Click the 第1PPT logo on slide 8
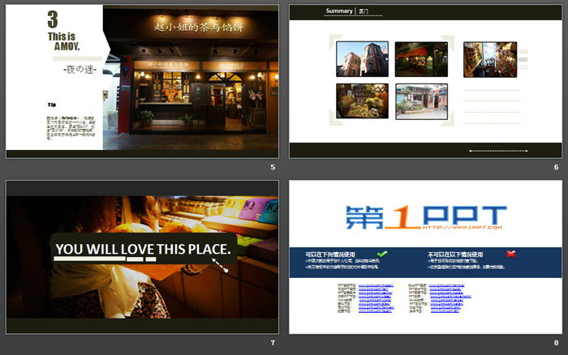Screen dimensions: 568x355 (x=425, y=217)
